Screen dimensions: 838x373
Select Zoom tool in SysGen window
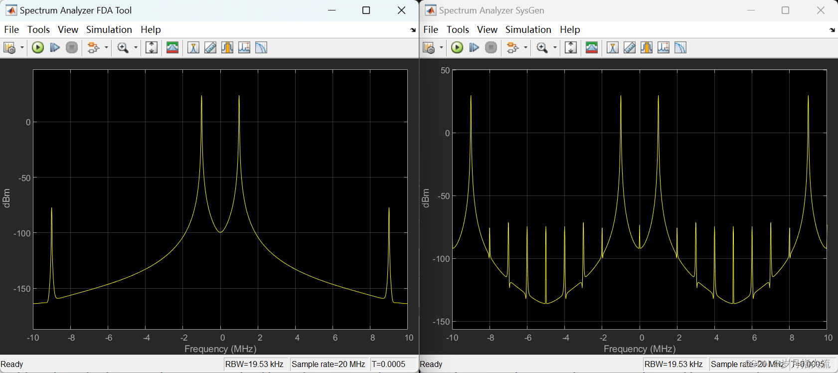pyautogui.click(x=542, y=48)
